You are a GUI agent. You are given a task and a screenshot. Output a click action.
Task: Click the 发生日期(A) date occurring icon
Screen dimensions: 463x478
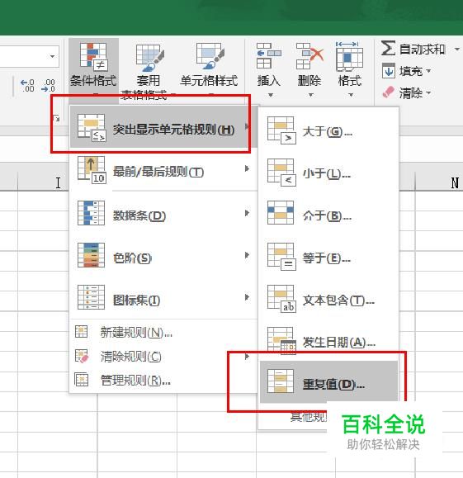281,341
